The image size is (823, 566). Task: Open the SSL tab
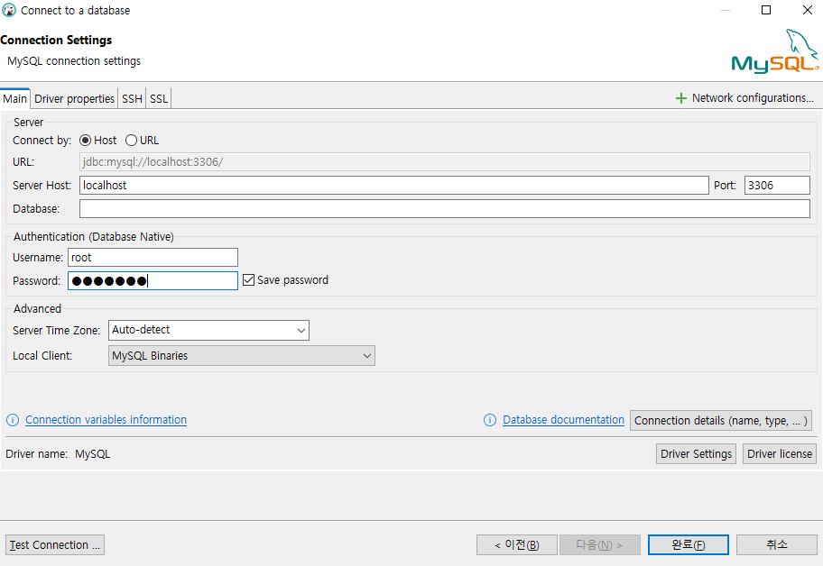click(x=159, y=98)
